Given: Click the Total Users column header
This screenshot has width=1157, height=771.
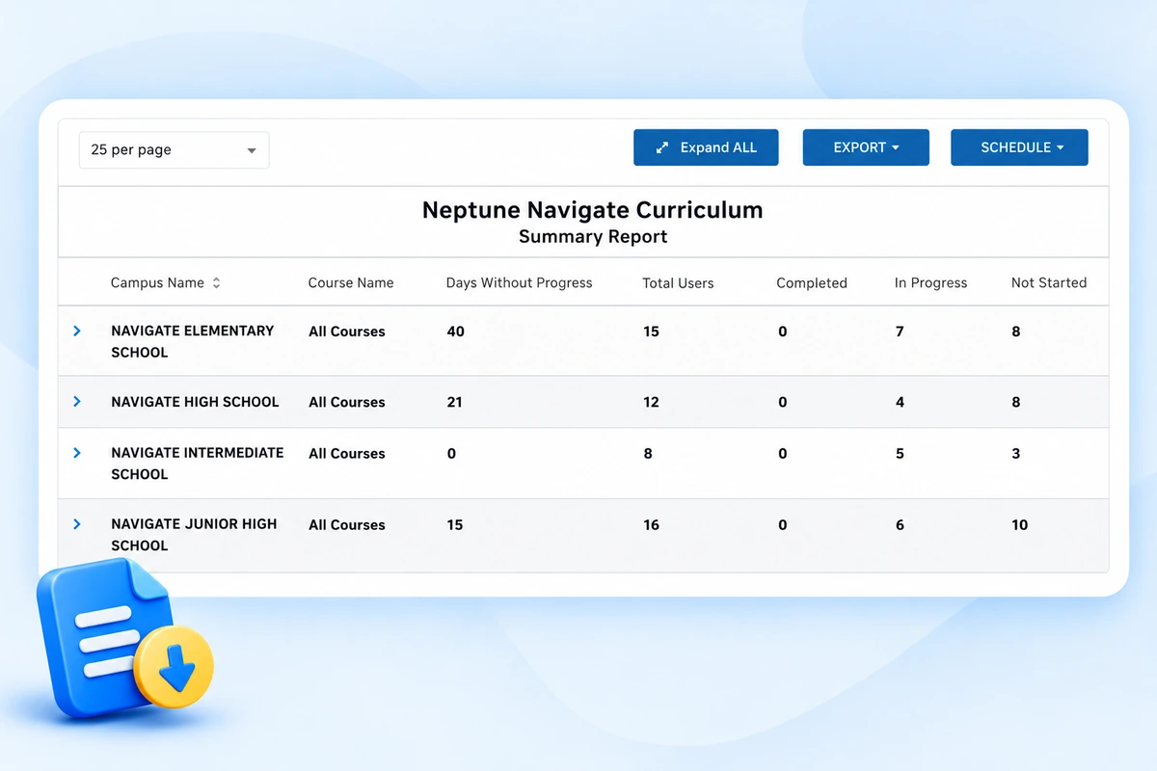Looking at the screenshot, I should pos(678,282).
